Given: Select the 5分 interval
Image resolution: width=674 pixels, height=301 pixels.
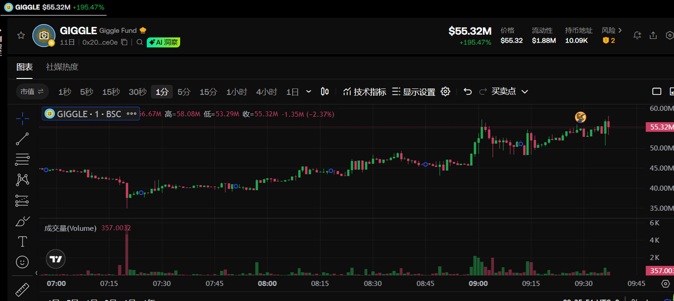Looking at the screenshot, I should [x=184, y=92].
